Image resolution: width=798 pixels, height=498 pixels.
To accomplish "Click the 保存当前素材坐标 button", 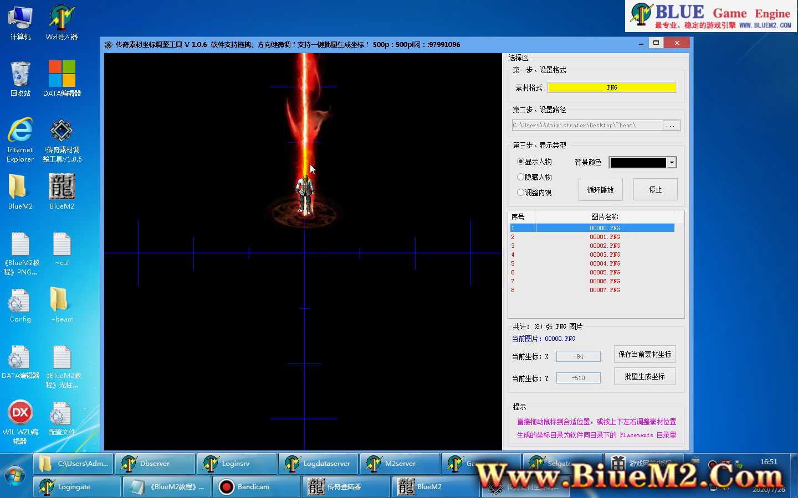I will click(645, 354).
